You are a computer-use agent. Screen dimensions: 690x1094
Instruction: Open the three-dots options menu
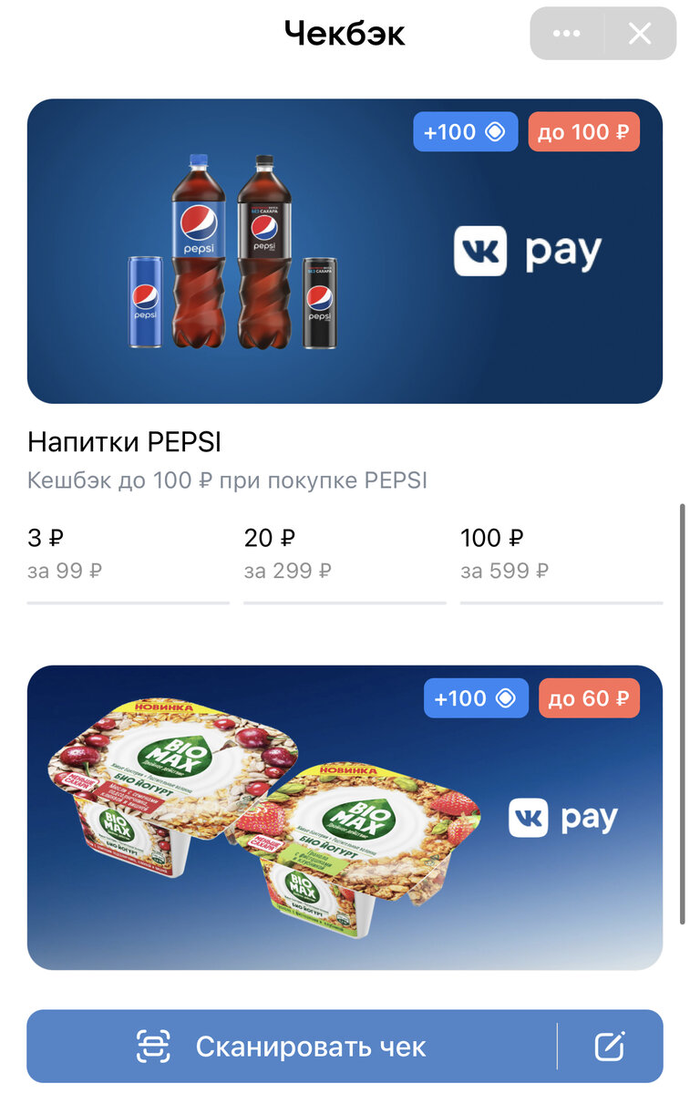566,34
